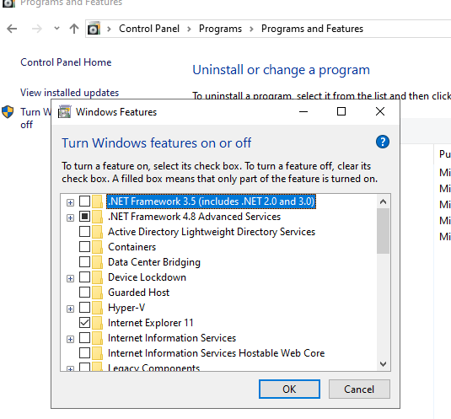The height and width of the screenshot is (419, 451).
Task: Click the folder icon next to Internet Explorer 11
Action: 97,323
